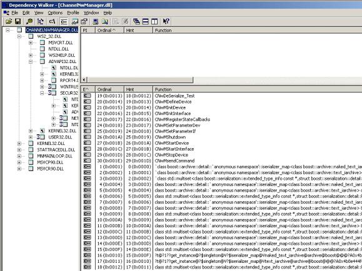Select CHANNELNWMANAGER.DLL in the module tree

(52, 30)
